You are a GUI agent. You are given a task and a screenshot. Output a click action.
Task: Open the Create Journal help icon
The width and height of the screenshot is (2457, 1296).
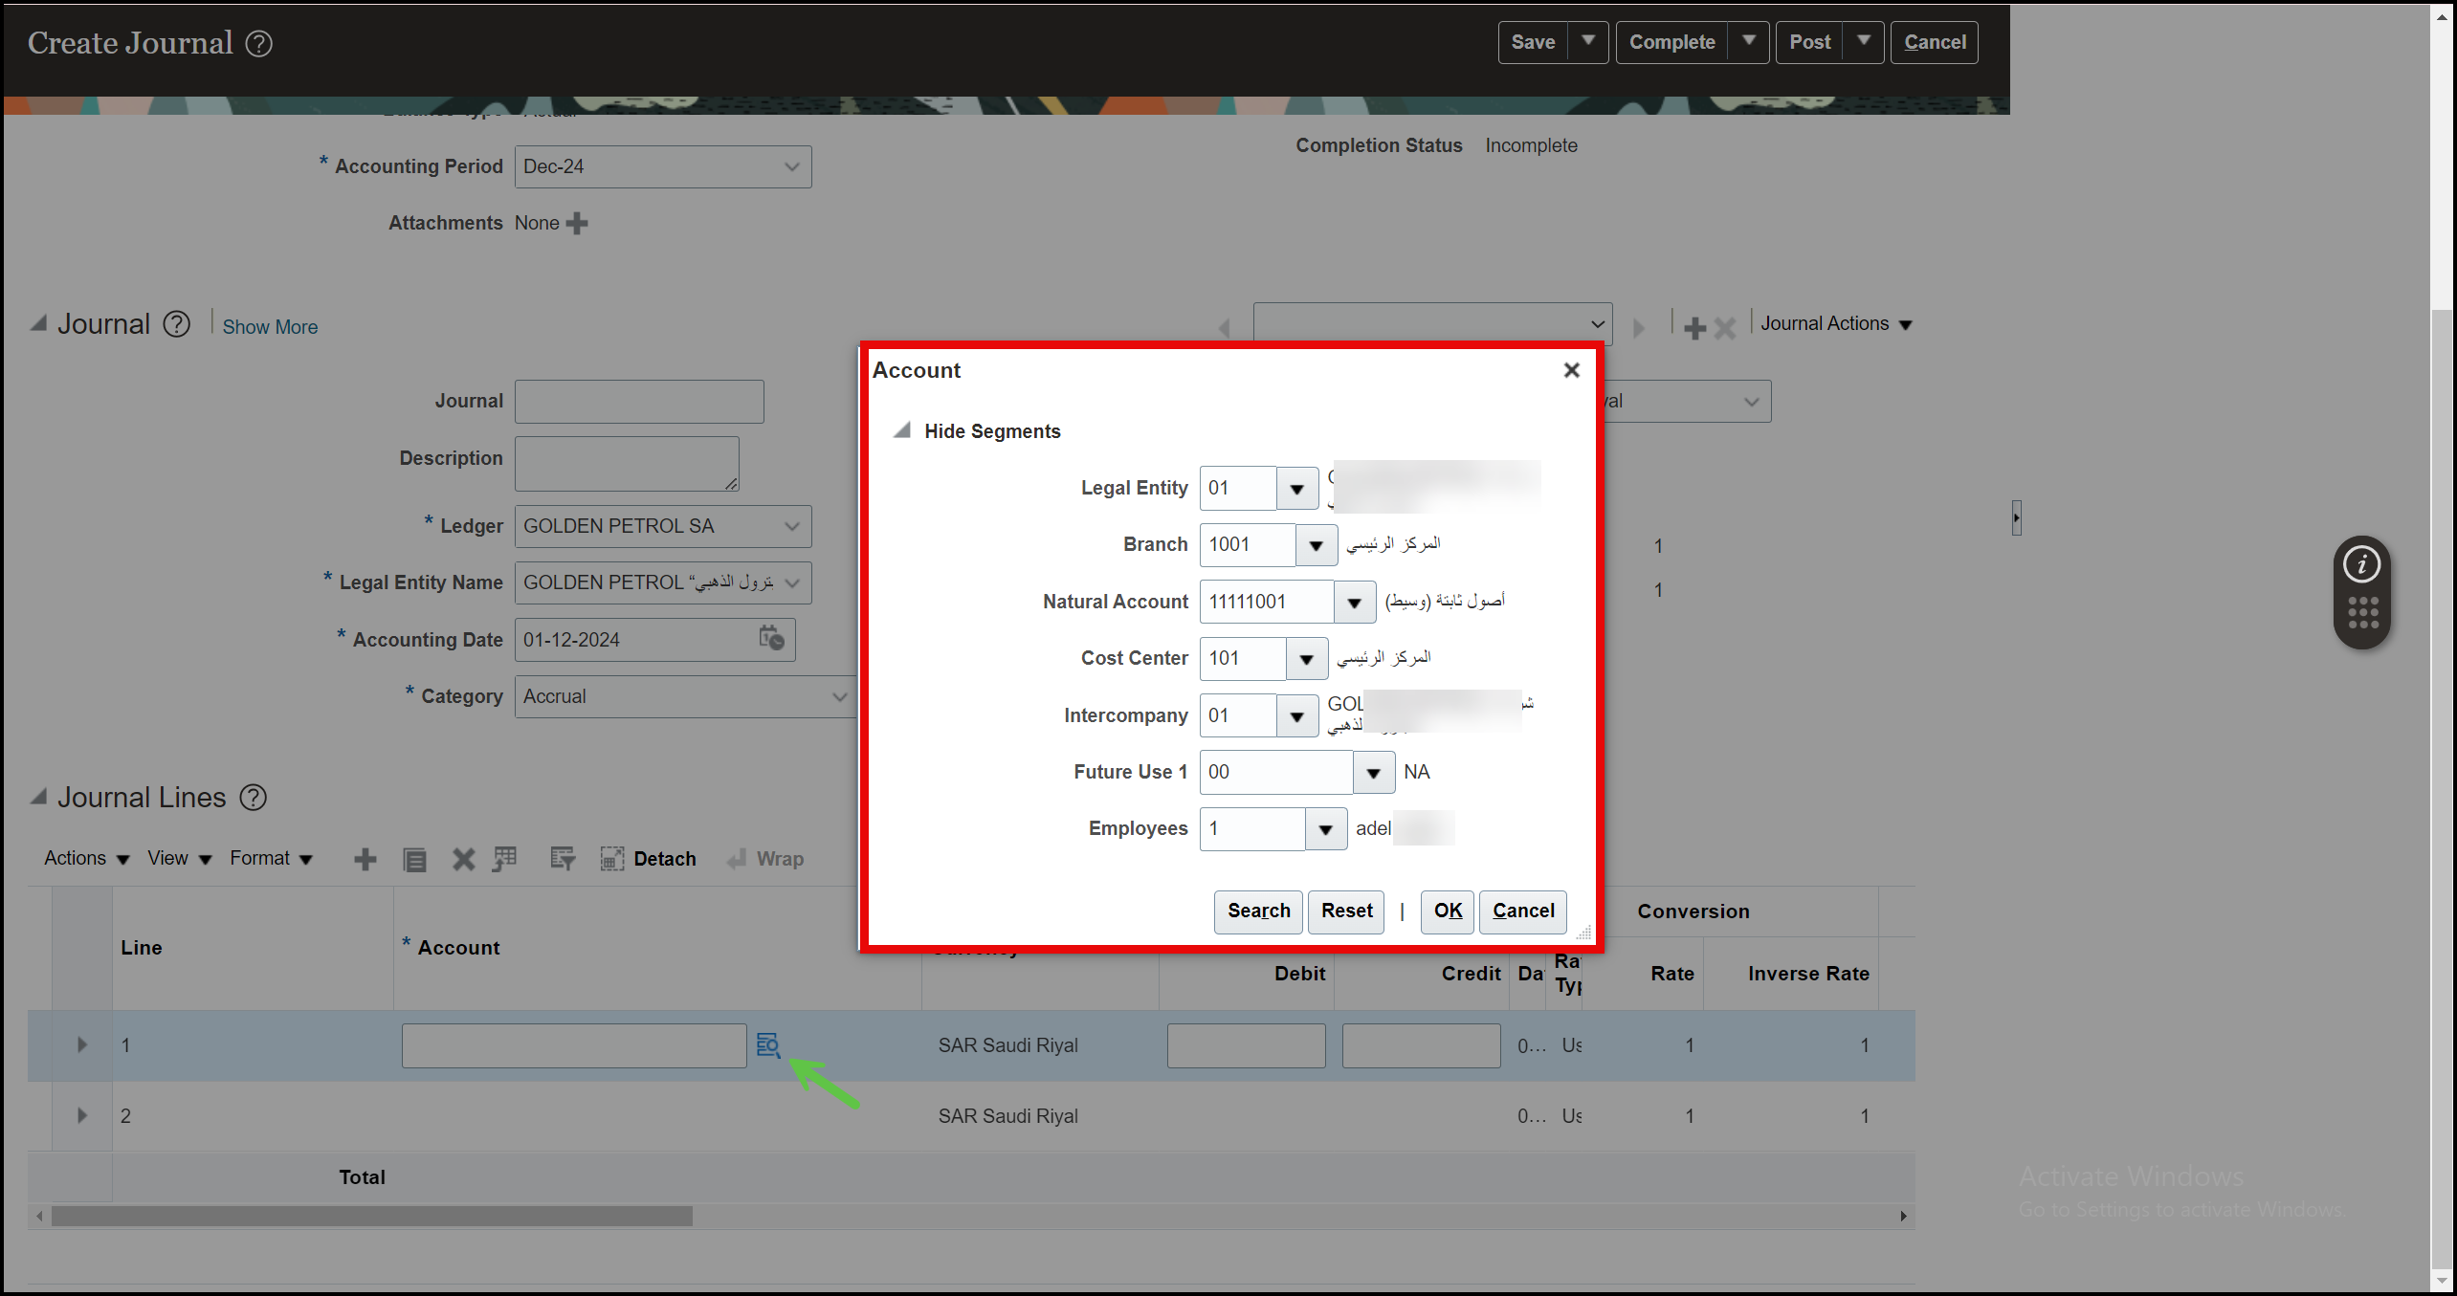click(257, 43)
